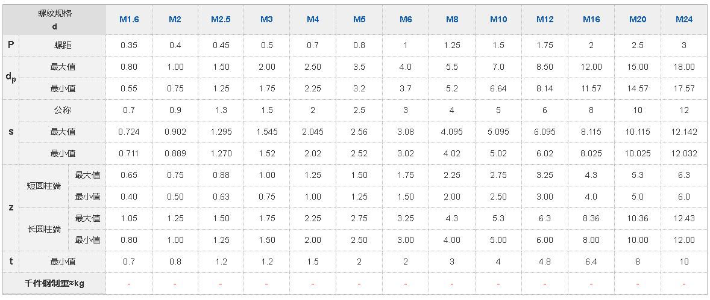Select the 螺距 row label
710x300 pixels.
[x=63, y=45]
